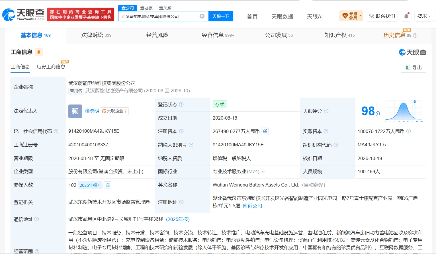Select 查关系 search mode tab
Viewport: 436px width, 254px height.
(x=165, y=8)
